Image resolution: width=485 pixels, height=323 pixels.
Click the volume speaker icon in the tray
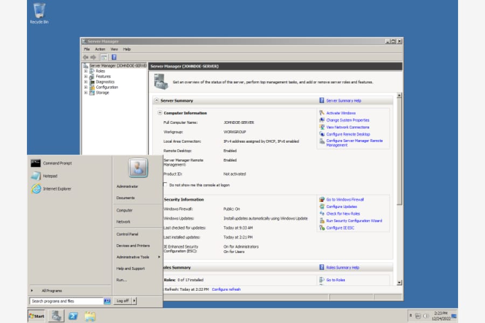click(426, 316)
